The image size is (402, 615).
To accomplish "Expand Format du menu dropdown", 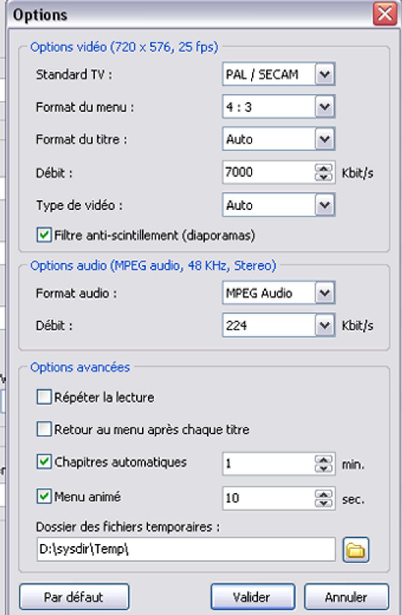I will [325, 107].
